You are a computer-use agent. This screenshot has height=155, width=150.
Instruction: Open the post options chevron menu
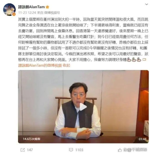click(146, 4)
